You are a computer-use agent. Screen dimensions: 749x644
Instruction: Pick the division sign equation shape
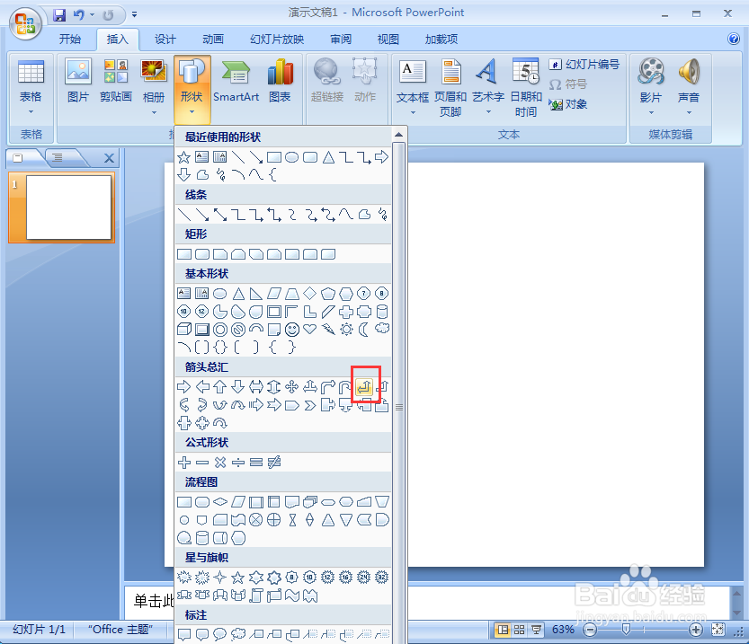pos(238,463)
